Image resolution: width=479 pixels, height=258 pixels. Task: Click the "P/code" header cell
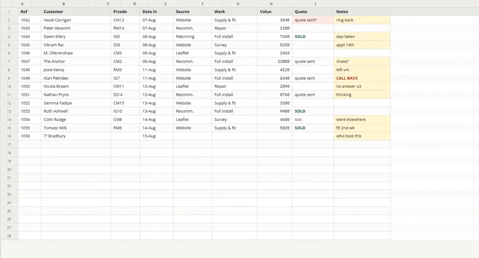point(125,12)
